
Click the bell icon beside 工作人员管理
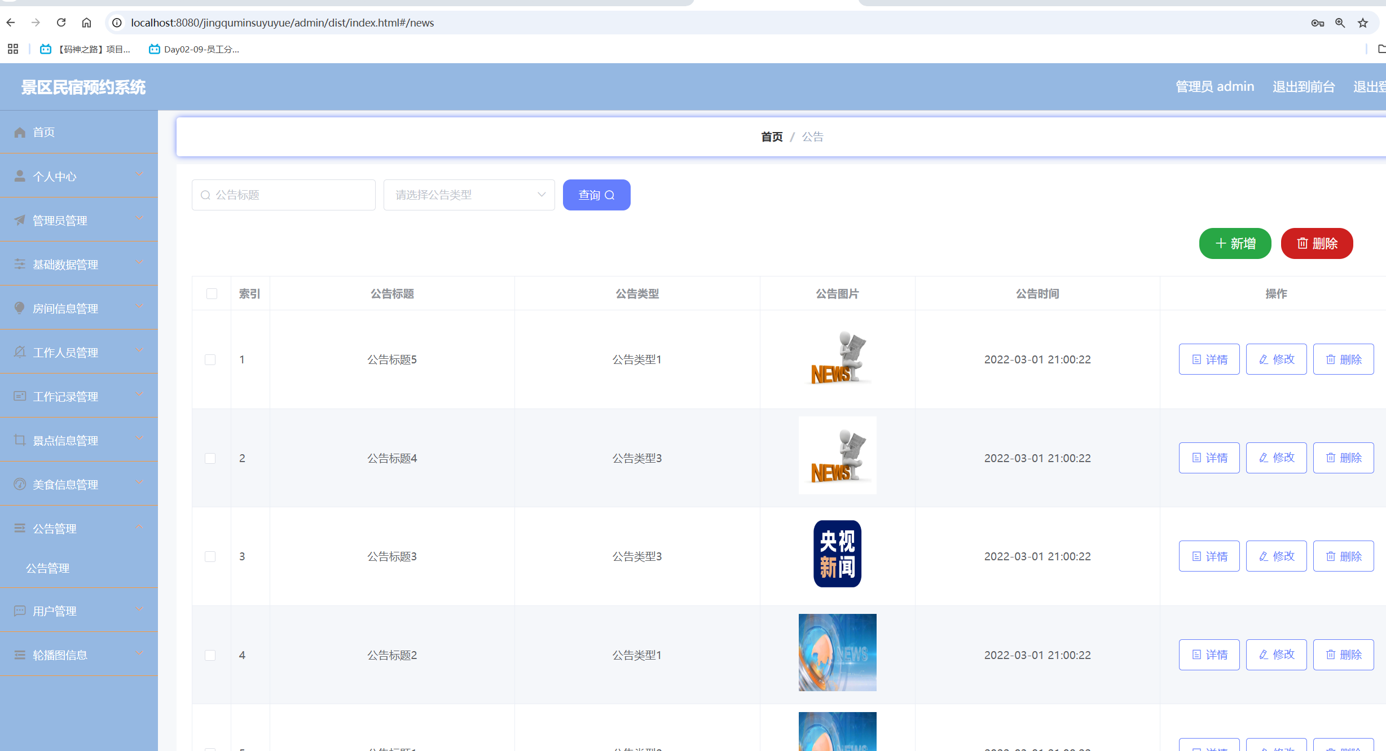coord(20,352)
